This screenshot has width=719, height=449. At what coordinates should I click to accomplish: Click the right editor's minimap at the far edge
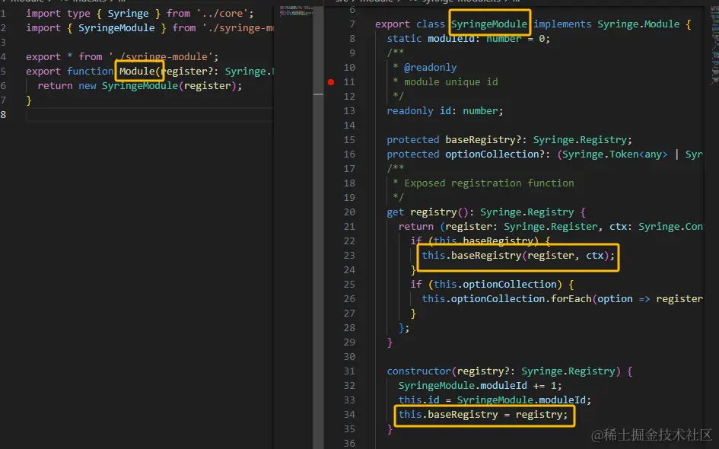click(715, 45)
